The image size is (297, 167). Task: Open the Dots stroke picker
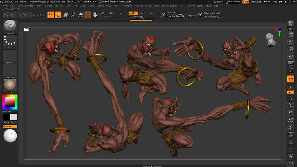point(10,42)
